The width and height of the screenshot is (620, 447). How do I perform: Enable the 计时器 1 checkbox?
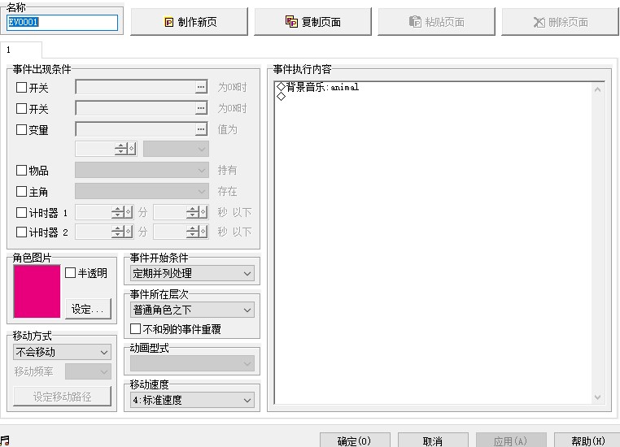click(x=21, y=213)
